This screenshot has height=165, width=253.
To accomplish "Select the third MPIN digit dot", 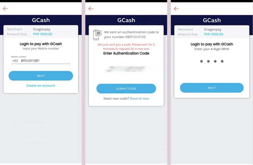I will pyautogui.click(x=215, y=61).
